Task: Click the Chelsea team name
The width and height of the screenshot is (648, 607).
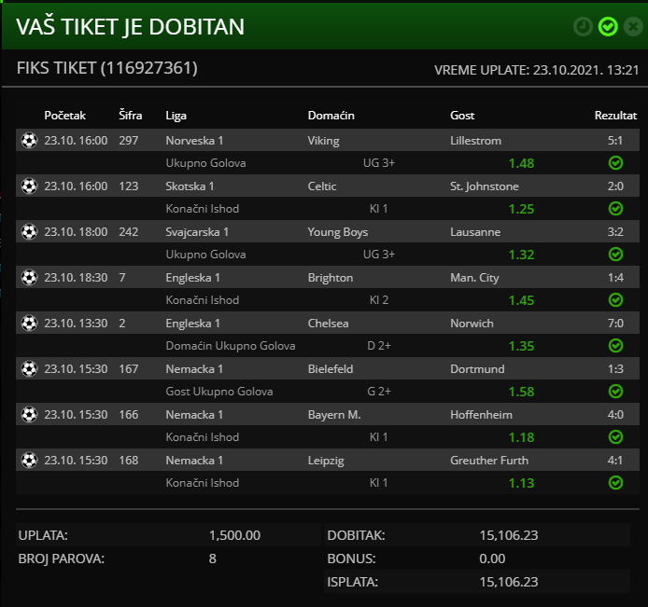Action: click(x=328, y=324)
